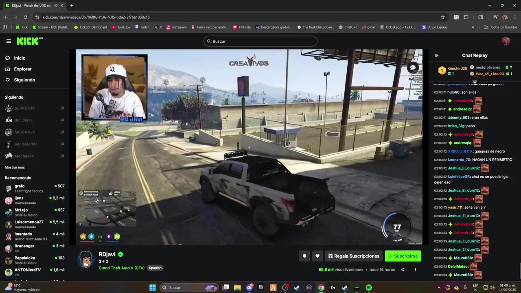Open followed channel dm_plays
The width and height of the screenshot is (521, 293).
point(35,120)
